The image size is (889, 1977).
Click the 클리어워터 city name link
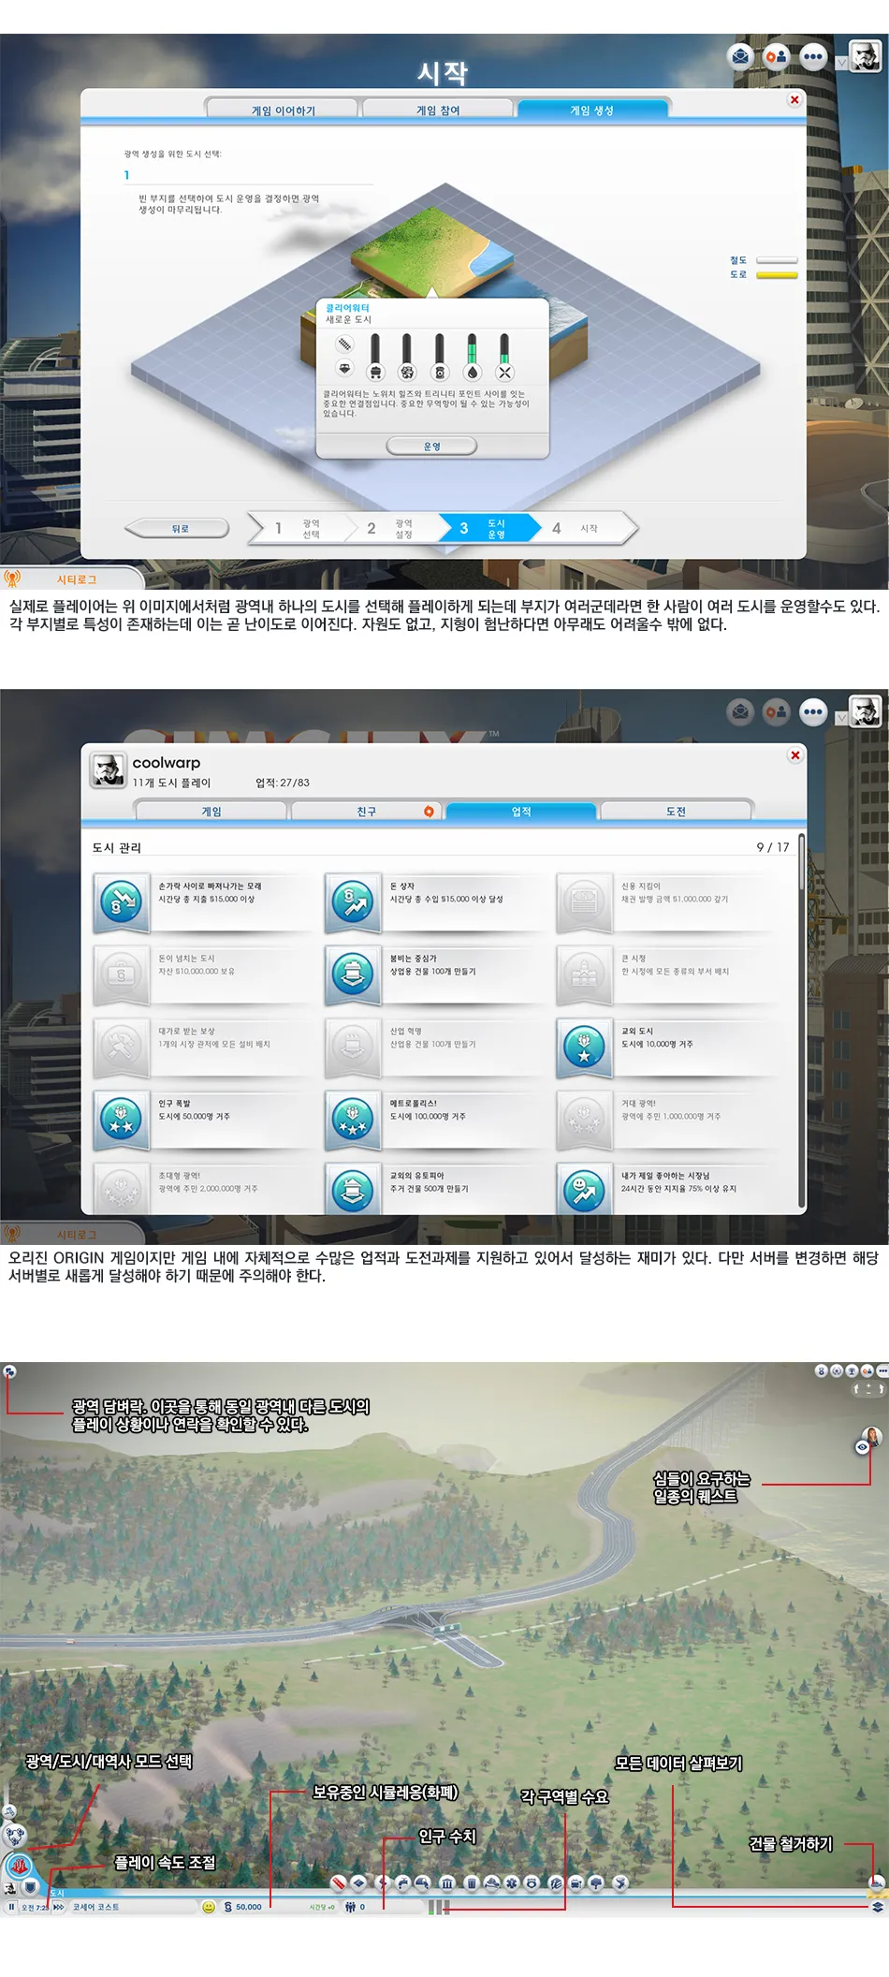coord(347,308)
